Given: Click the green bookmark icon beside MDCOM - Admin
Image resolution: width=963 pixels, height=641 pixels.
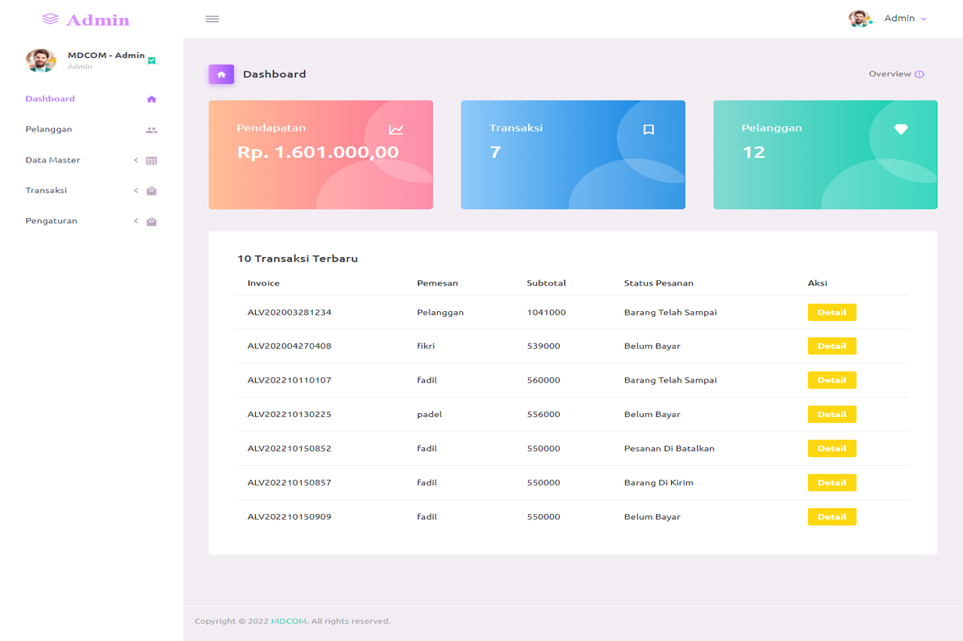Looking at the screenshot, I should pyautogui.click(x=151, y=61).
